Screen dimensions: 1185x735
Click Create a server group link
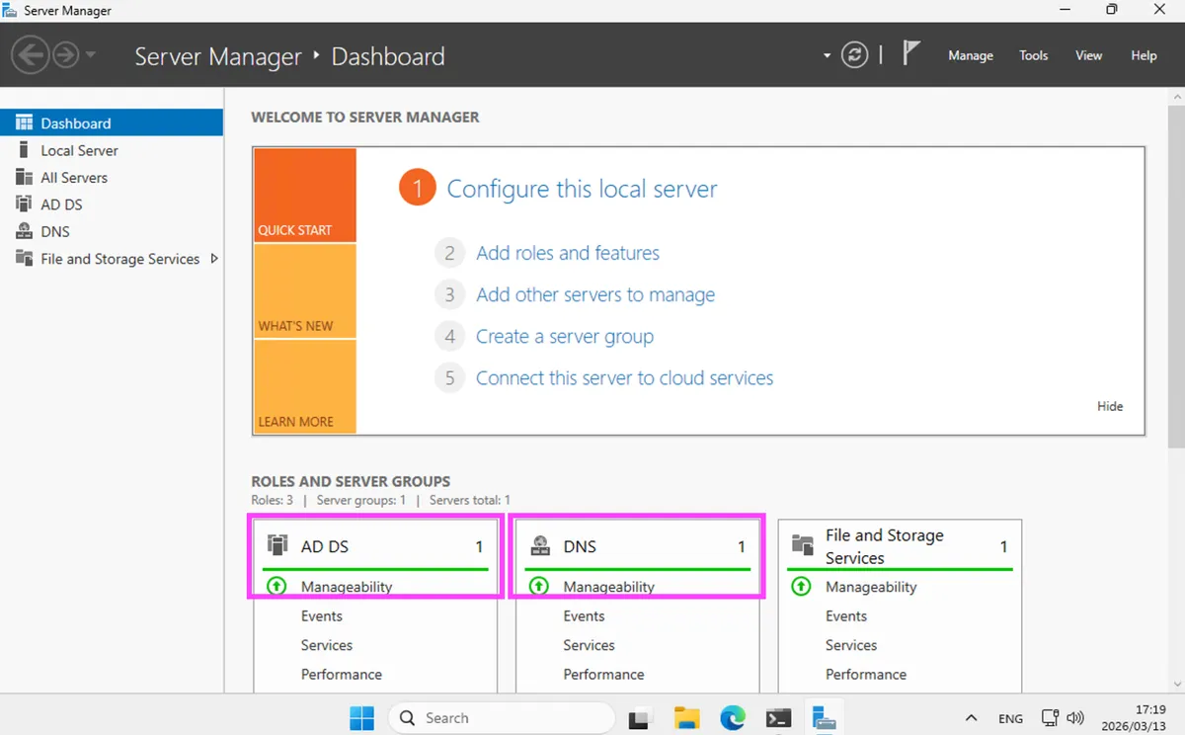(564, 336)
